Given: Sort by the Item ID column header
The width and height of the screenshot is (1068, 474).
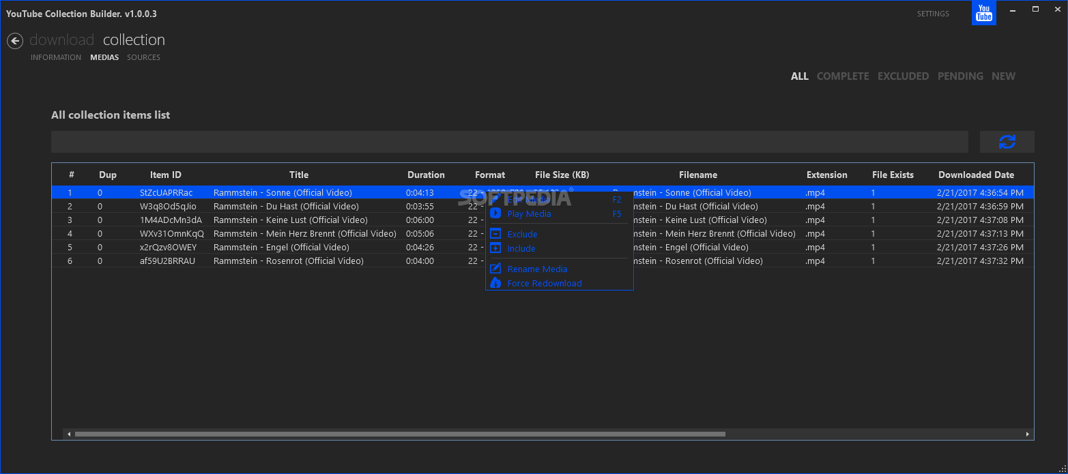Looking at the screenshot, I should tap(166, 175).
